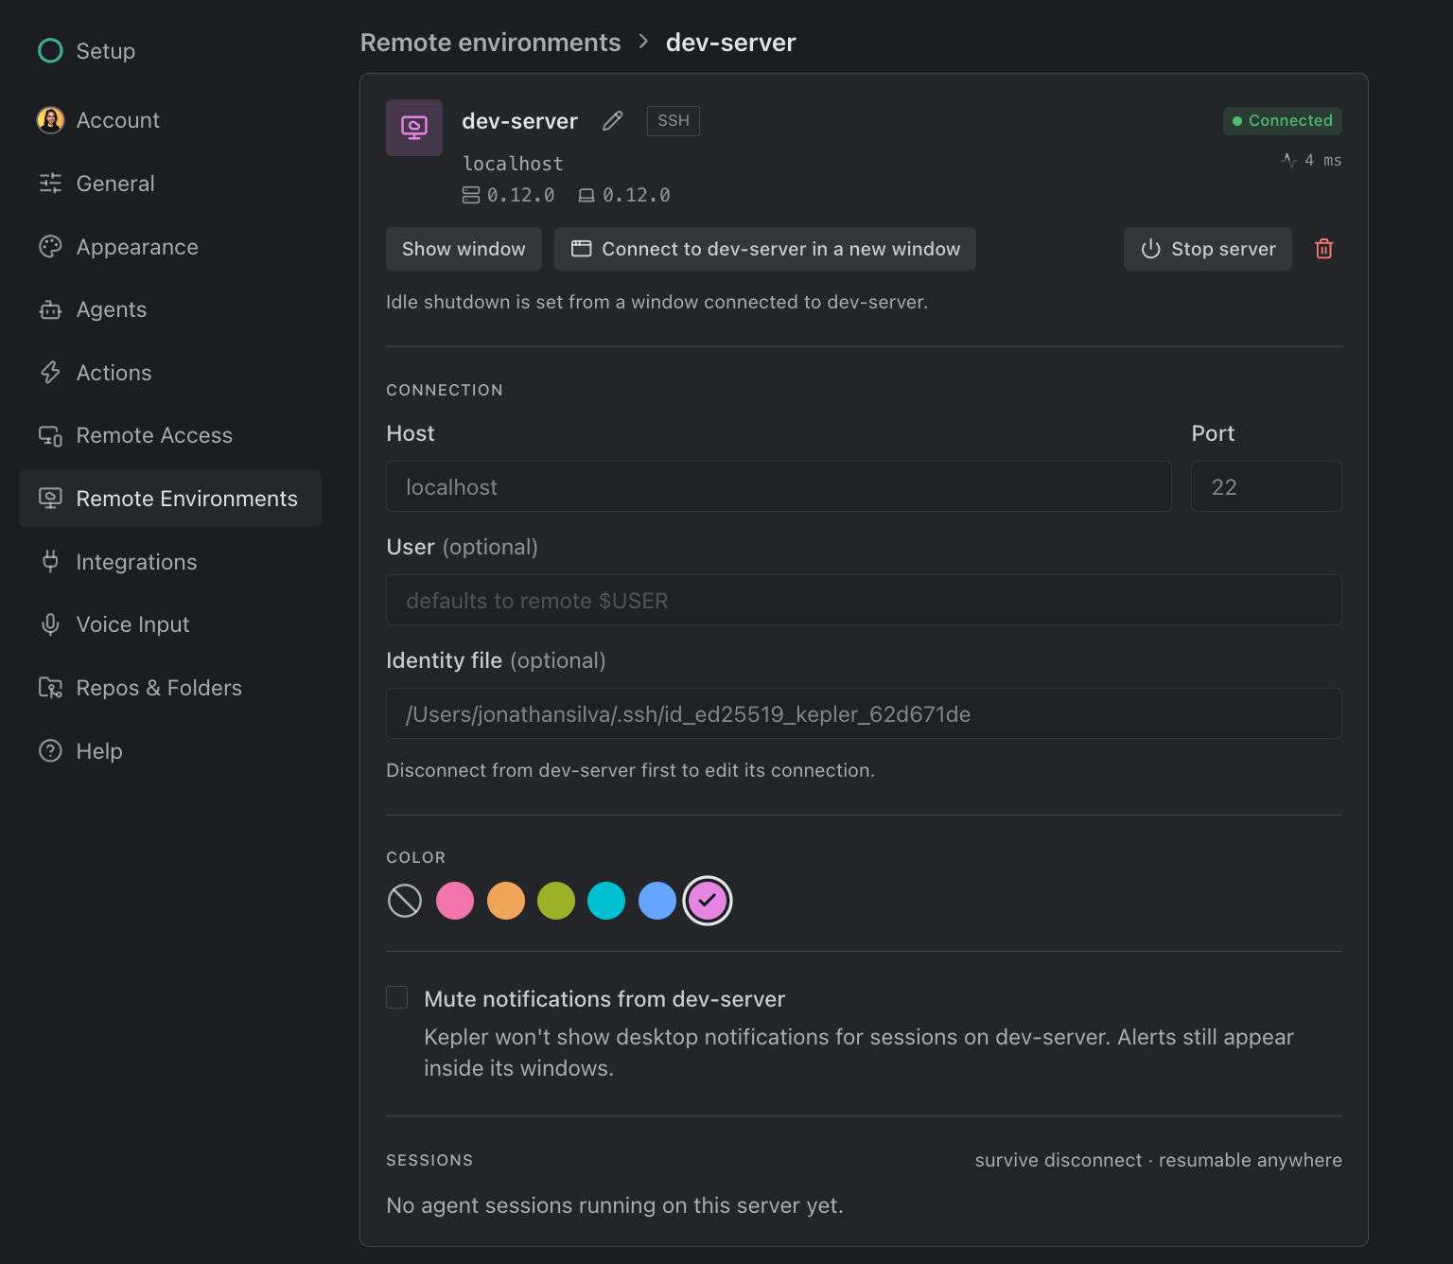Viewport: 1453px width, 1264px height.
Task: Click the Host input field
Action: [x=779, y=486]
